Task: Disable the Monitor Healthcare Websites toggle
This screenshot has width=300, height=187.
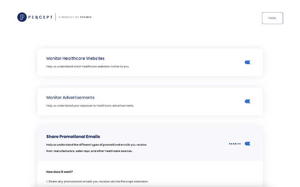Action: click(249, 62)
